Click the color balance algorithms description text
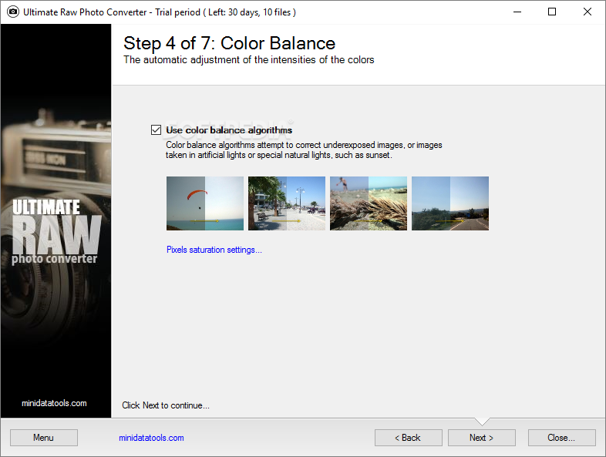Viewport: 606px width, 457px height. point(304,150)
